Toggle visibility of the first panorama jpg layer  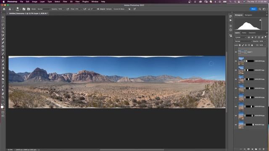point(236,61)
